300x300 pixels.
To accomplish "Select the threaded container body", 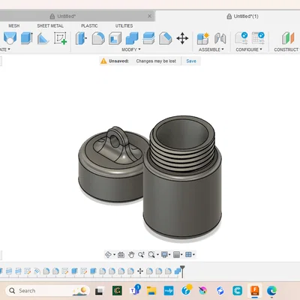I will pos(182,178).
